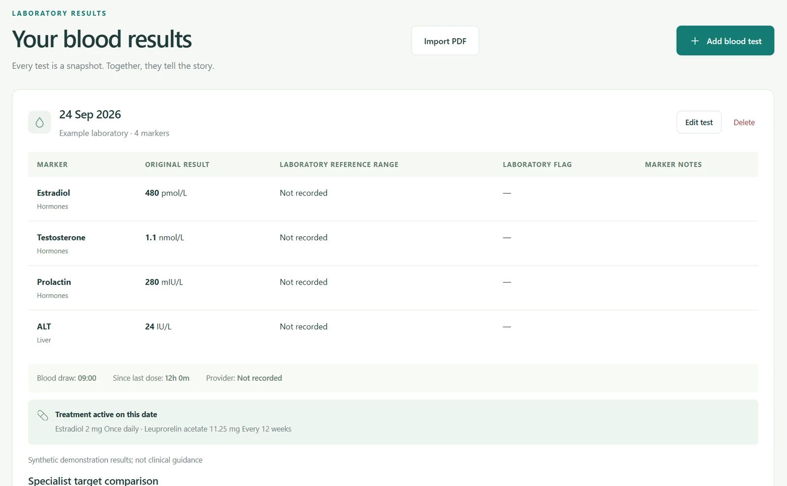Click Not recorded range for Testosterone
Screen dimensions: 787x486
[x=303, y=237]
